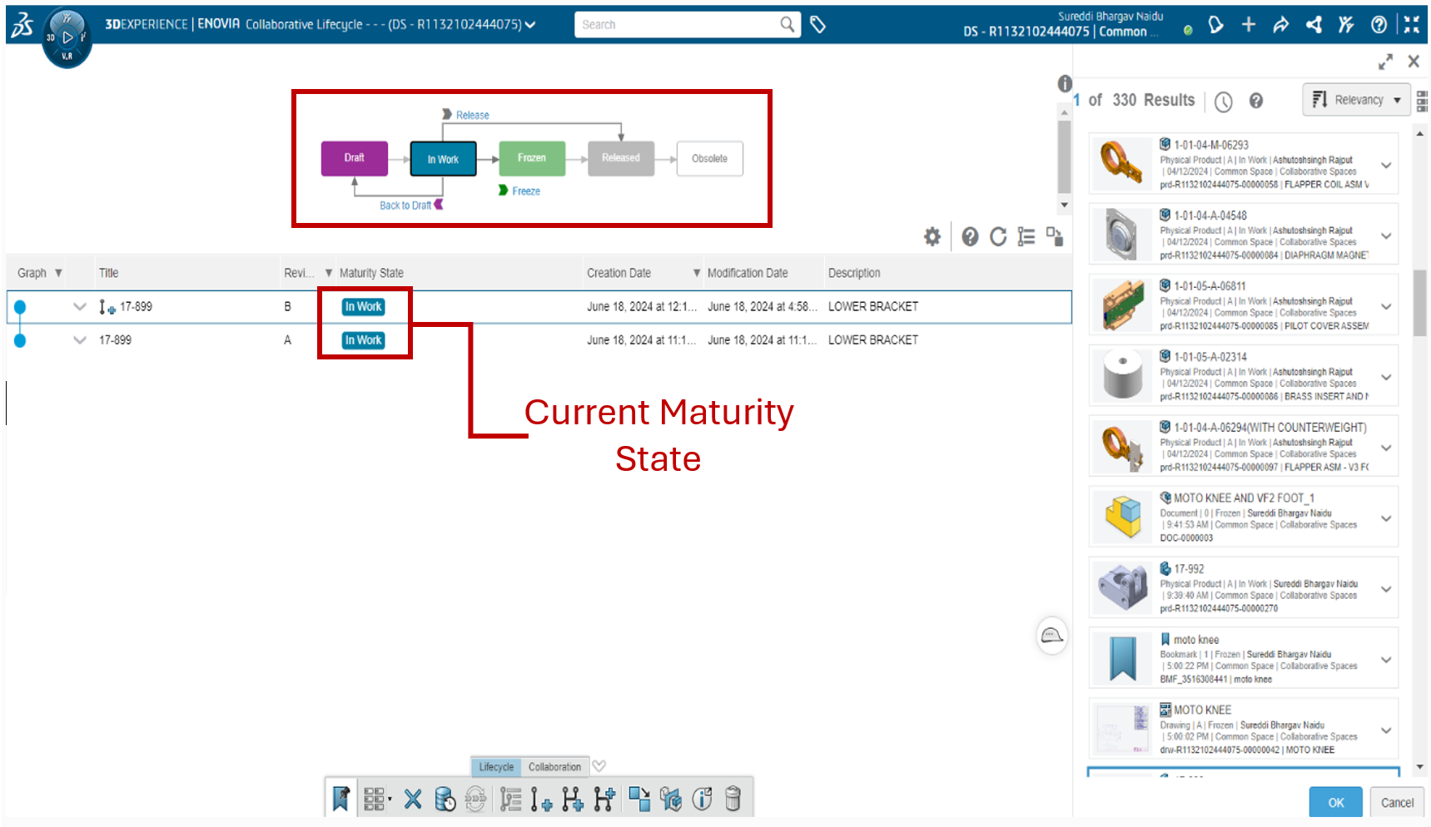Click the tag icon beside search
This screenshot has width=1431, height=827.
tap(817, 25)
